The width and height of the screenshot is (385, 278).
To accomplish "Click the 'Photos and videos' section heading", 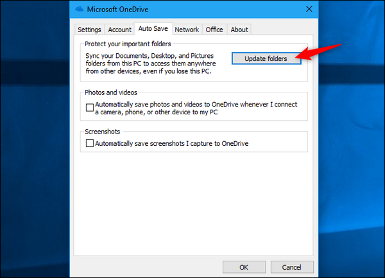I will pos(110,92).
